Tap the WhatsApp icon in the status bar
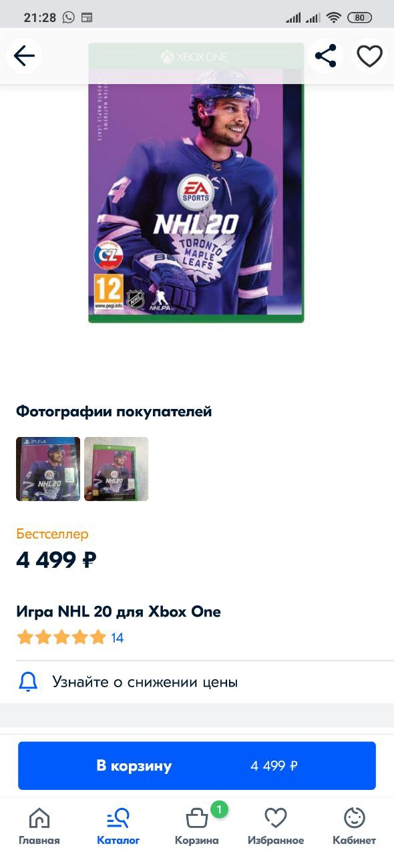394x854 pixels. point(69,17)
